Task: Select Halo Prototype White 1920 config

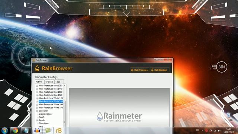Action: tap(51, 108)
